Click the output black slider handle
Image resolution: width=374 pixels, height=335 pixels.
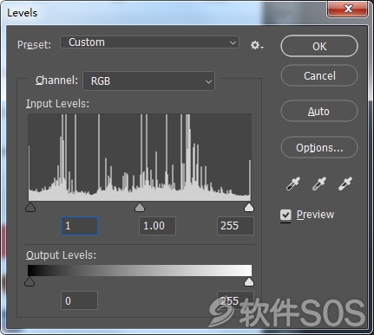pos(30,281)
